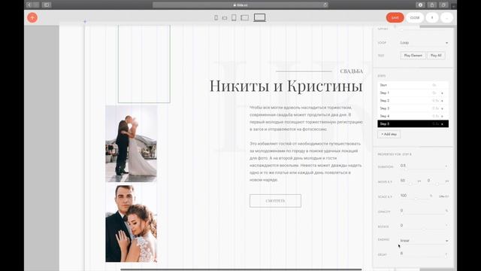The width and height of the screenshot is (481, 271).
Task: Select Step 4 in steps list
Action: pos(413,116)
